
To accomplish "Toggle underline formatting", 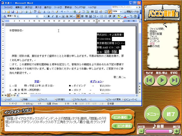I will coord(57,16).
